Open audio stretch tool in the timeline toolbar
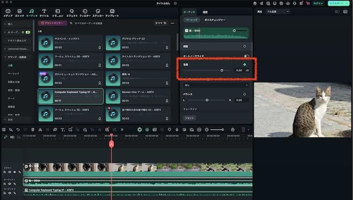Screen dimensions: 353x200 (x=55, y=130)
